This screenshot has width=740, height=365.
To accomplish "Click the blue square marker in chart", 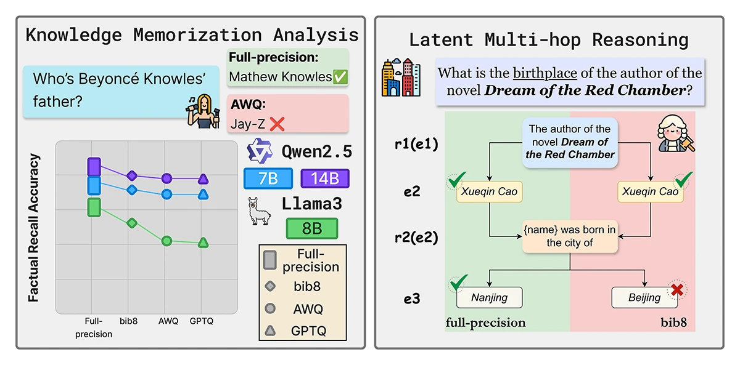I will click(x=94, y=185).
